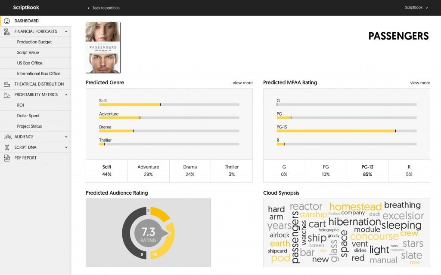Click the Passengers movie poster

[103, 47]
